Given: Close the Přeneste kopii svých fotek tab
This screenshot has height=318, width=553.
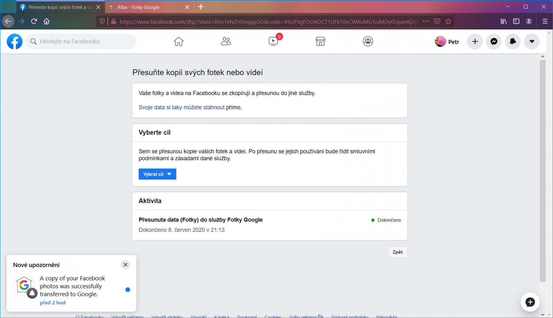Looking at the screenshot, I should coord(98,7).
